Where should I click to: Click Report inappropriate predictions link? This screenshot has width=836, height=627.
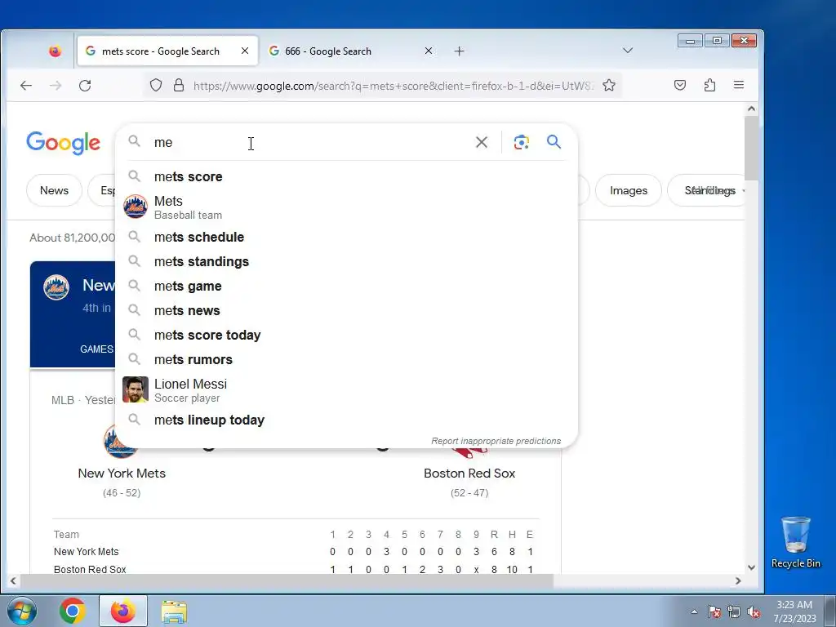click(496, 441)
